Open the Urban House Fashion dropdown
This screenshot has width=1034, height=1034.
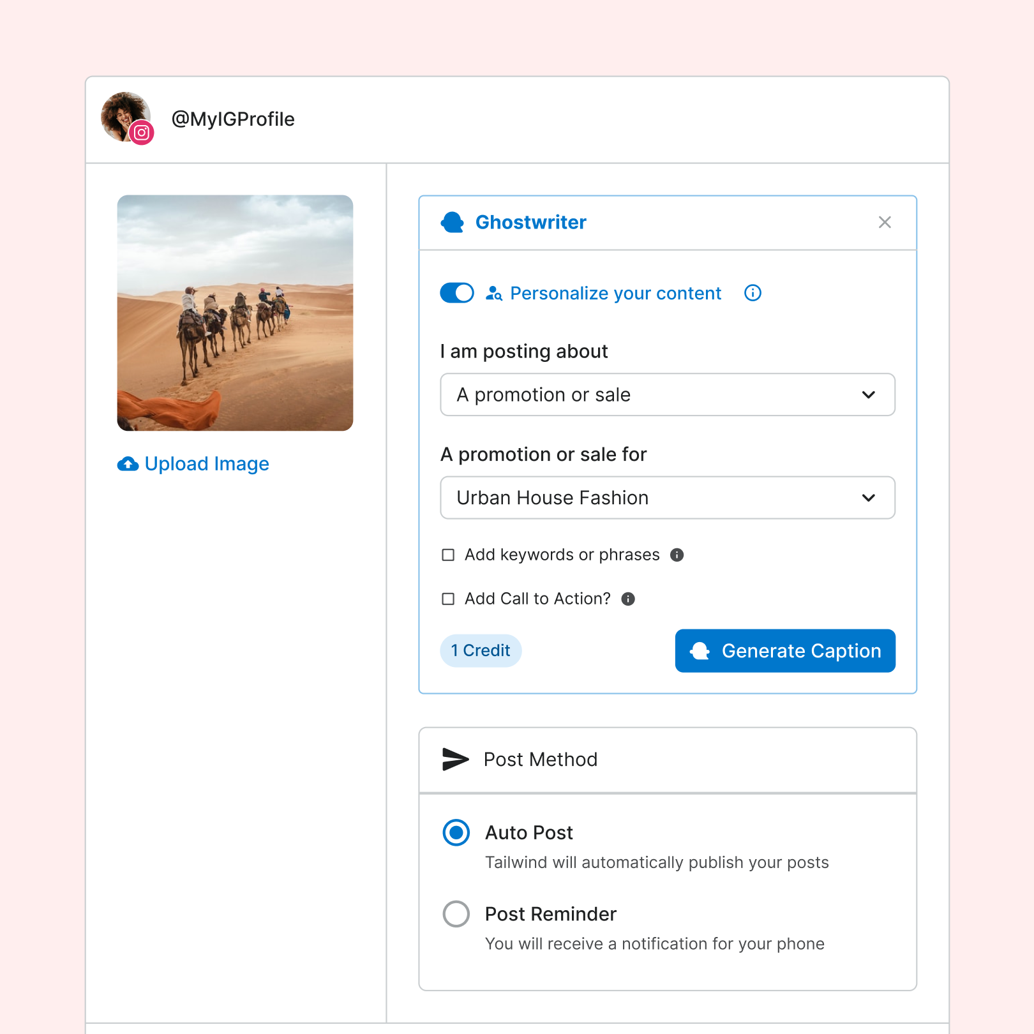point(668,497)
